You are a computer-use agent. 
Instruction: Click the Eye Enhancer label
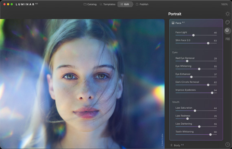click(183, 74)
